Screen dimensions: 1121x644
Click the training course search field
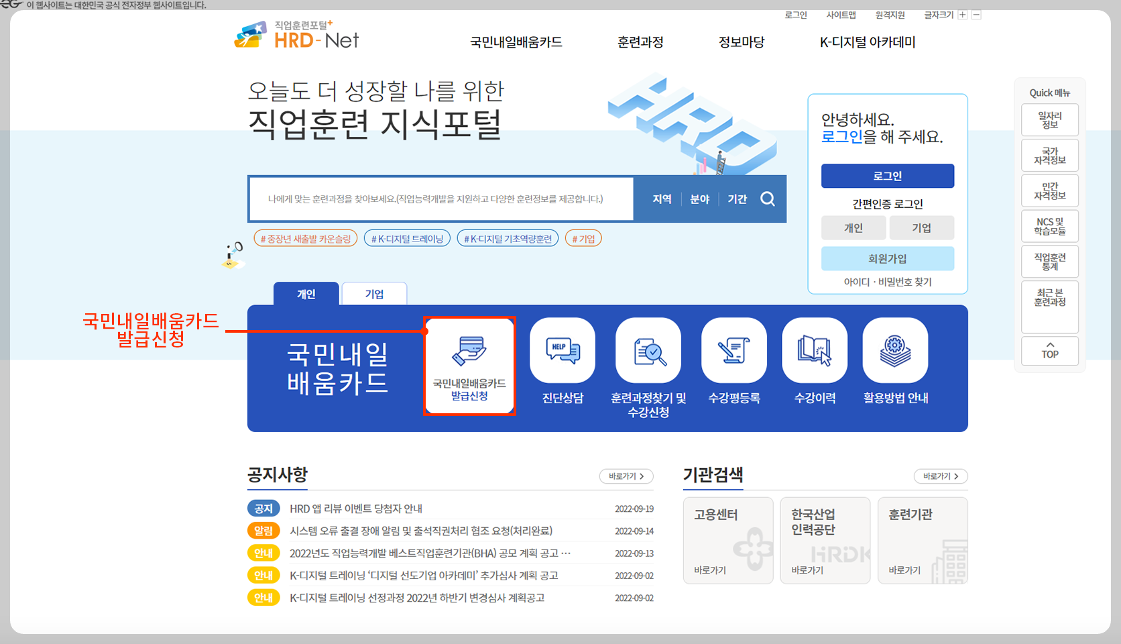click(x=441, y=199)
